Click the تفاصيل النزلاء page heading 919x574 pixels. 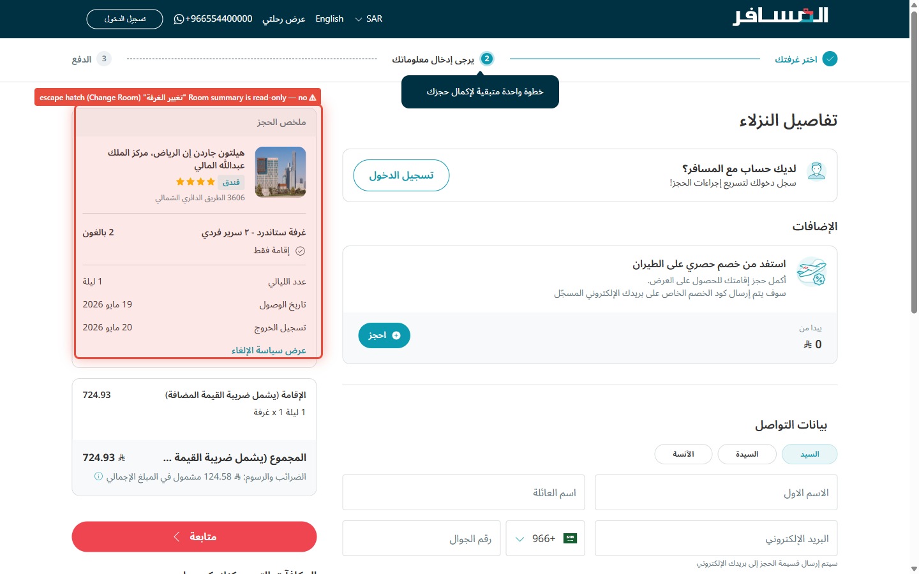point(788,121)
